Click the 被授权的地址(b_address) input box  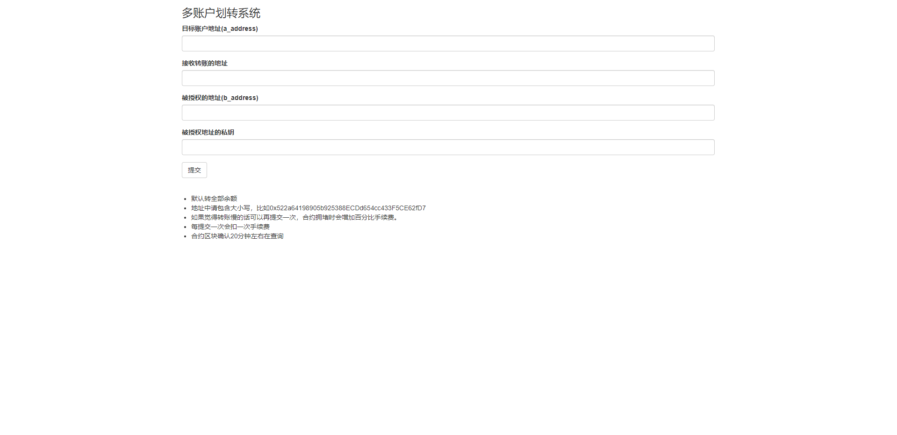448,113
